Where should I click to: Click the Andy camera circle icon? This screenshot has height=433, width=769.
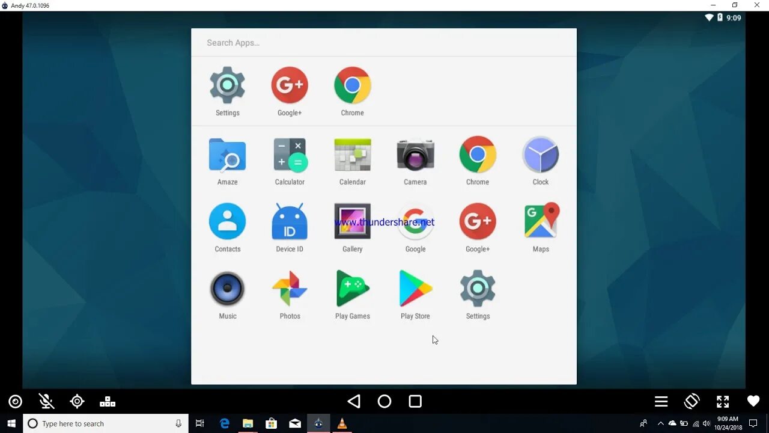(15, 401)
